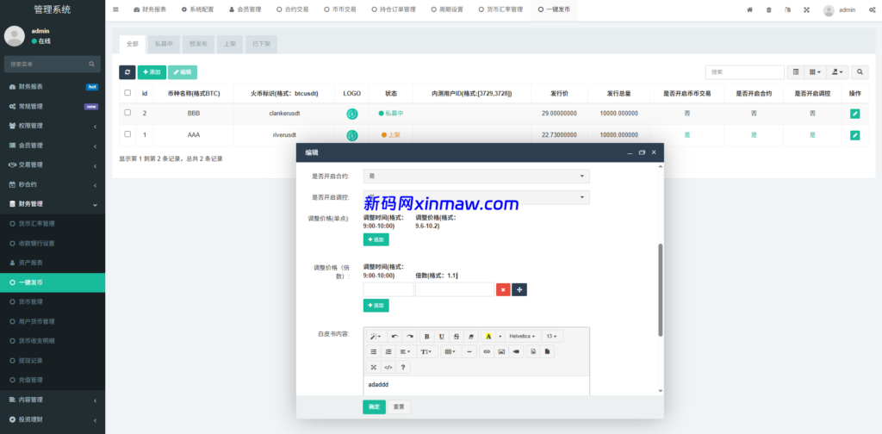Viewport: 882px width, 434px height.
Task: Toggle editor fullscreen mode icon
Action: 374,367
